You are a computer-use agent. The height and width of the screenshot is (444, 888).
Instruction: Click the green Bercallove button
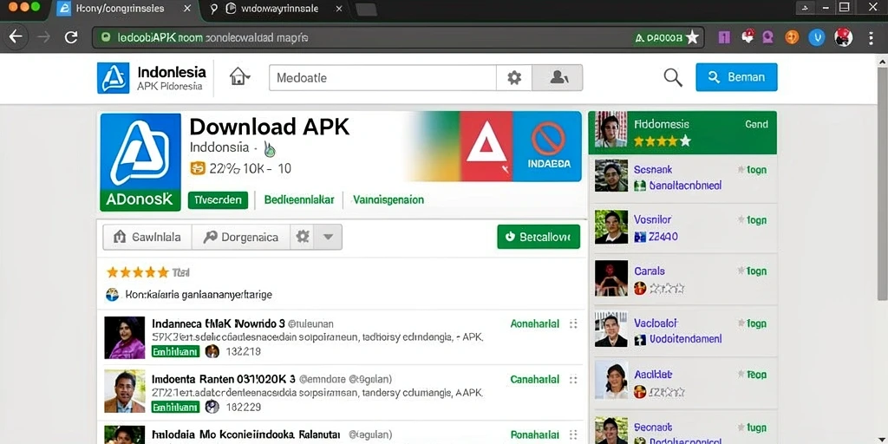pos(539,237)
